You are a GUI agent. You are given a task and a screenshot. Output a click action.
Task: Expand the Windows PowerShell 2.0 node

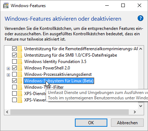point(8,68)
